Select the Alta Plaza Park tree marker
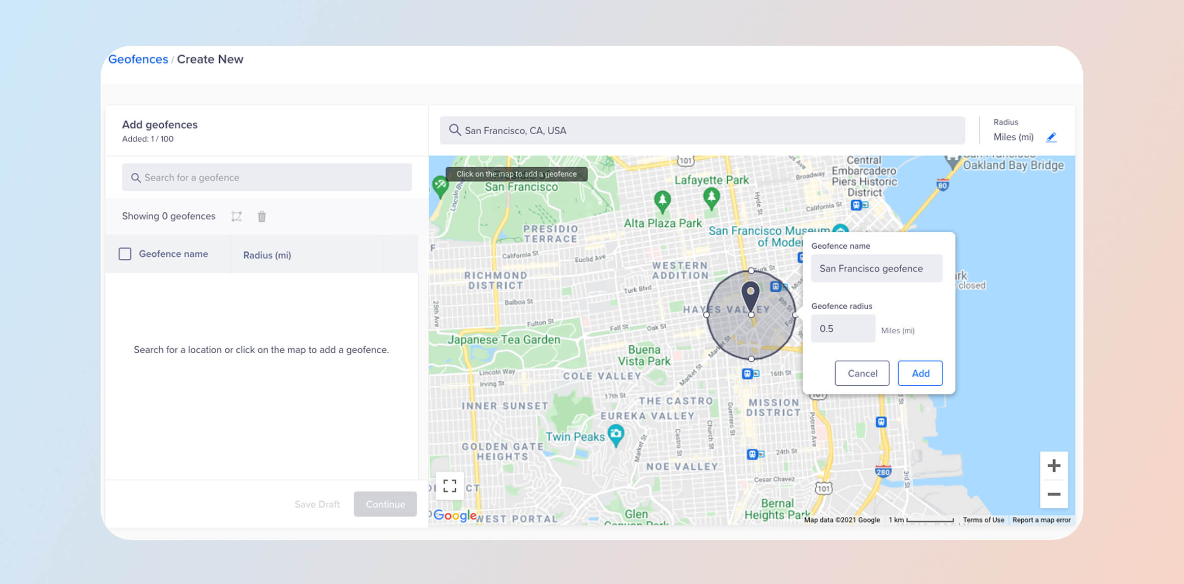Image resolution: width=1184 pixels, height=584 pixels. [662, 200]
